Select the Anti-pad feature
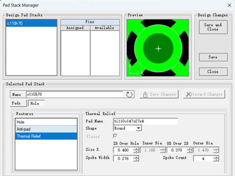Viewport: 235px width, 176px height. [x=46, y=129]
